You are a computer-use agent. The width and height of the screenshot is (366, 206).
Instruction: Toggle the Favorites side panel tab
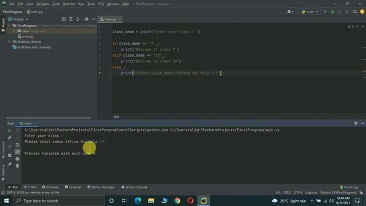[3, 172]
